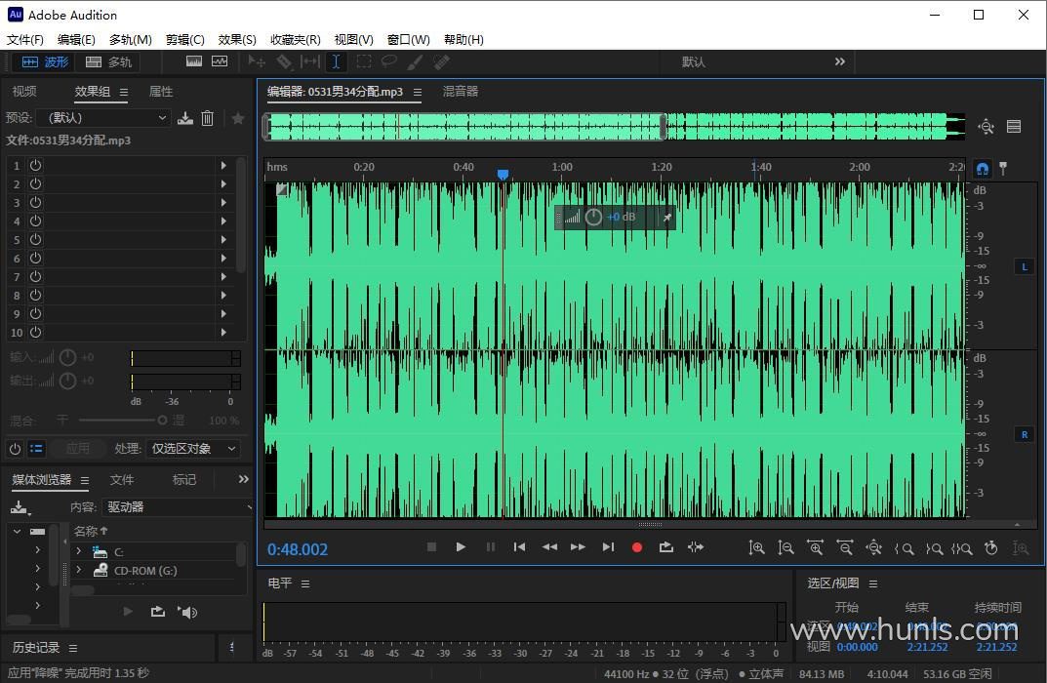This screenshot has width=1047, height=683.
Task: Show the spectral pitch display icon
Action: point(220,61)
